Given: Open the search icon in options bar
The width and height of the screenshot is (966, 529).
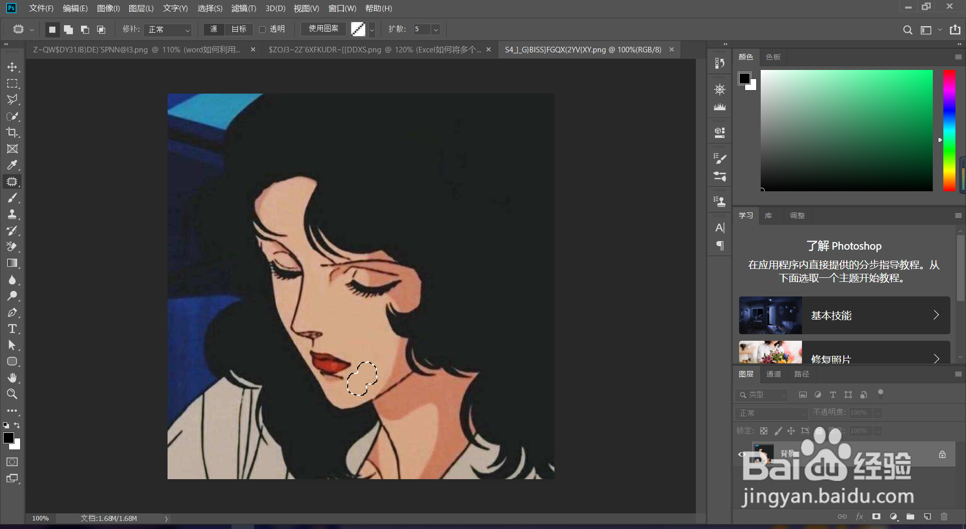Looking at the screenshot, I should click(x=908, y=30).
